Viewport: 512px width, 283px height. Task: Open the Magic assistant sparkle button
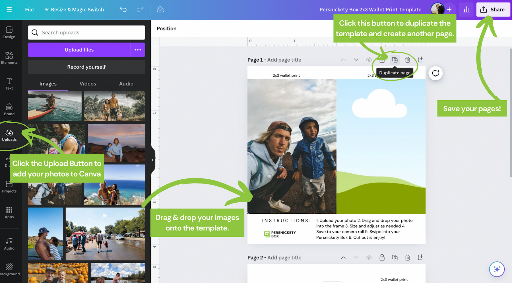click(497, 269)
